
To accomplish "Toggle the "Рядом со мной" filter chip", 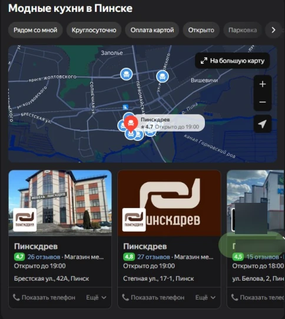I will coord(35,30).
